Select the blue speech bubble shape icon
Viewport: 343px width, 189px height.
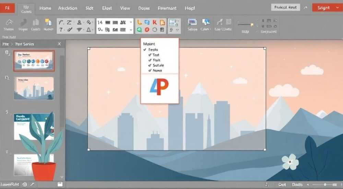(147, 22)
